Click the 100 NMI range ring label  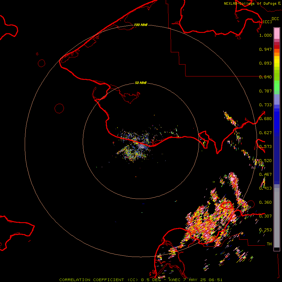tap(141, 25)
